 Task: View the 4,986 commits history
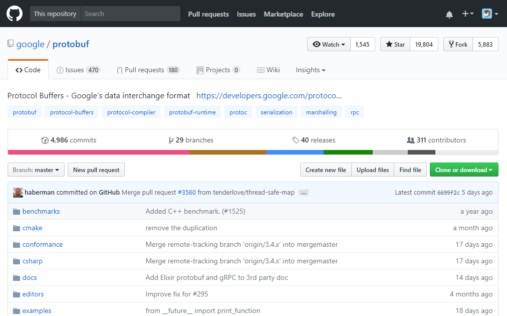[69, 140]
